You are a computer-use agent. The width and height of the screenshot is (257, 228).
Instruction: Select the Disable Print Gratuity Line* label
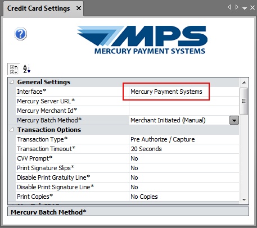pos(53,177)
